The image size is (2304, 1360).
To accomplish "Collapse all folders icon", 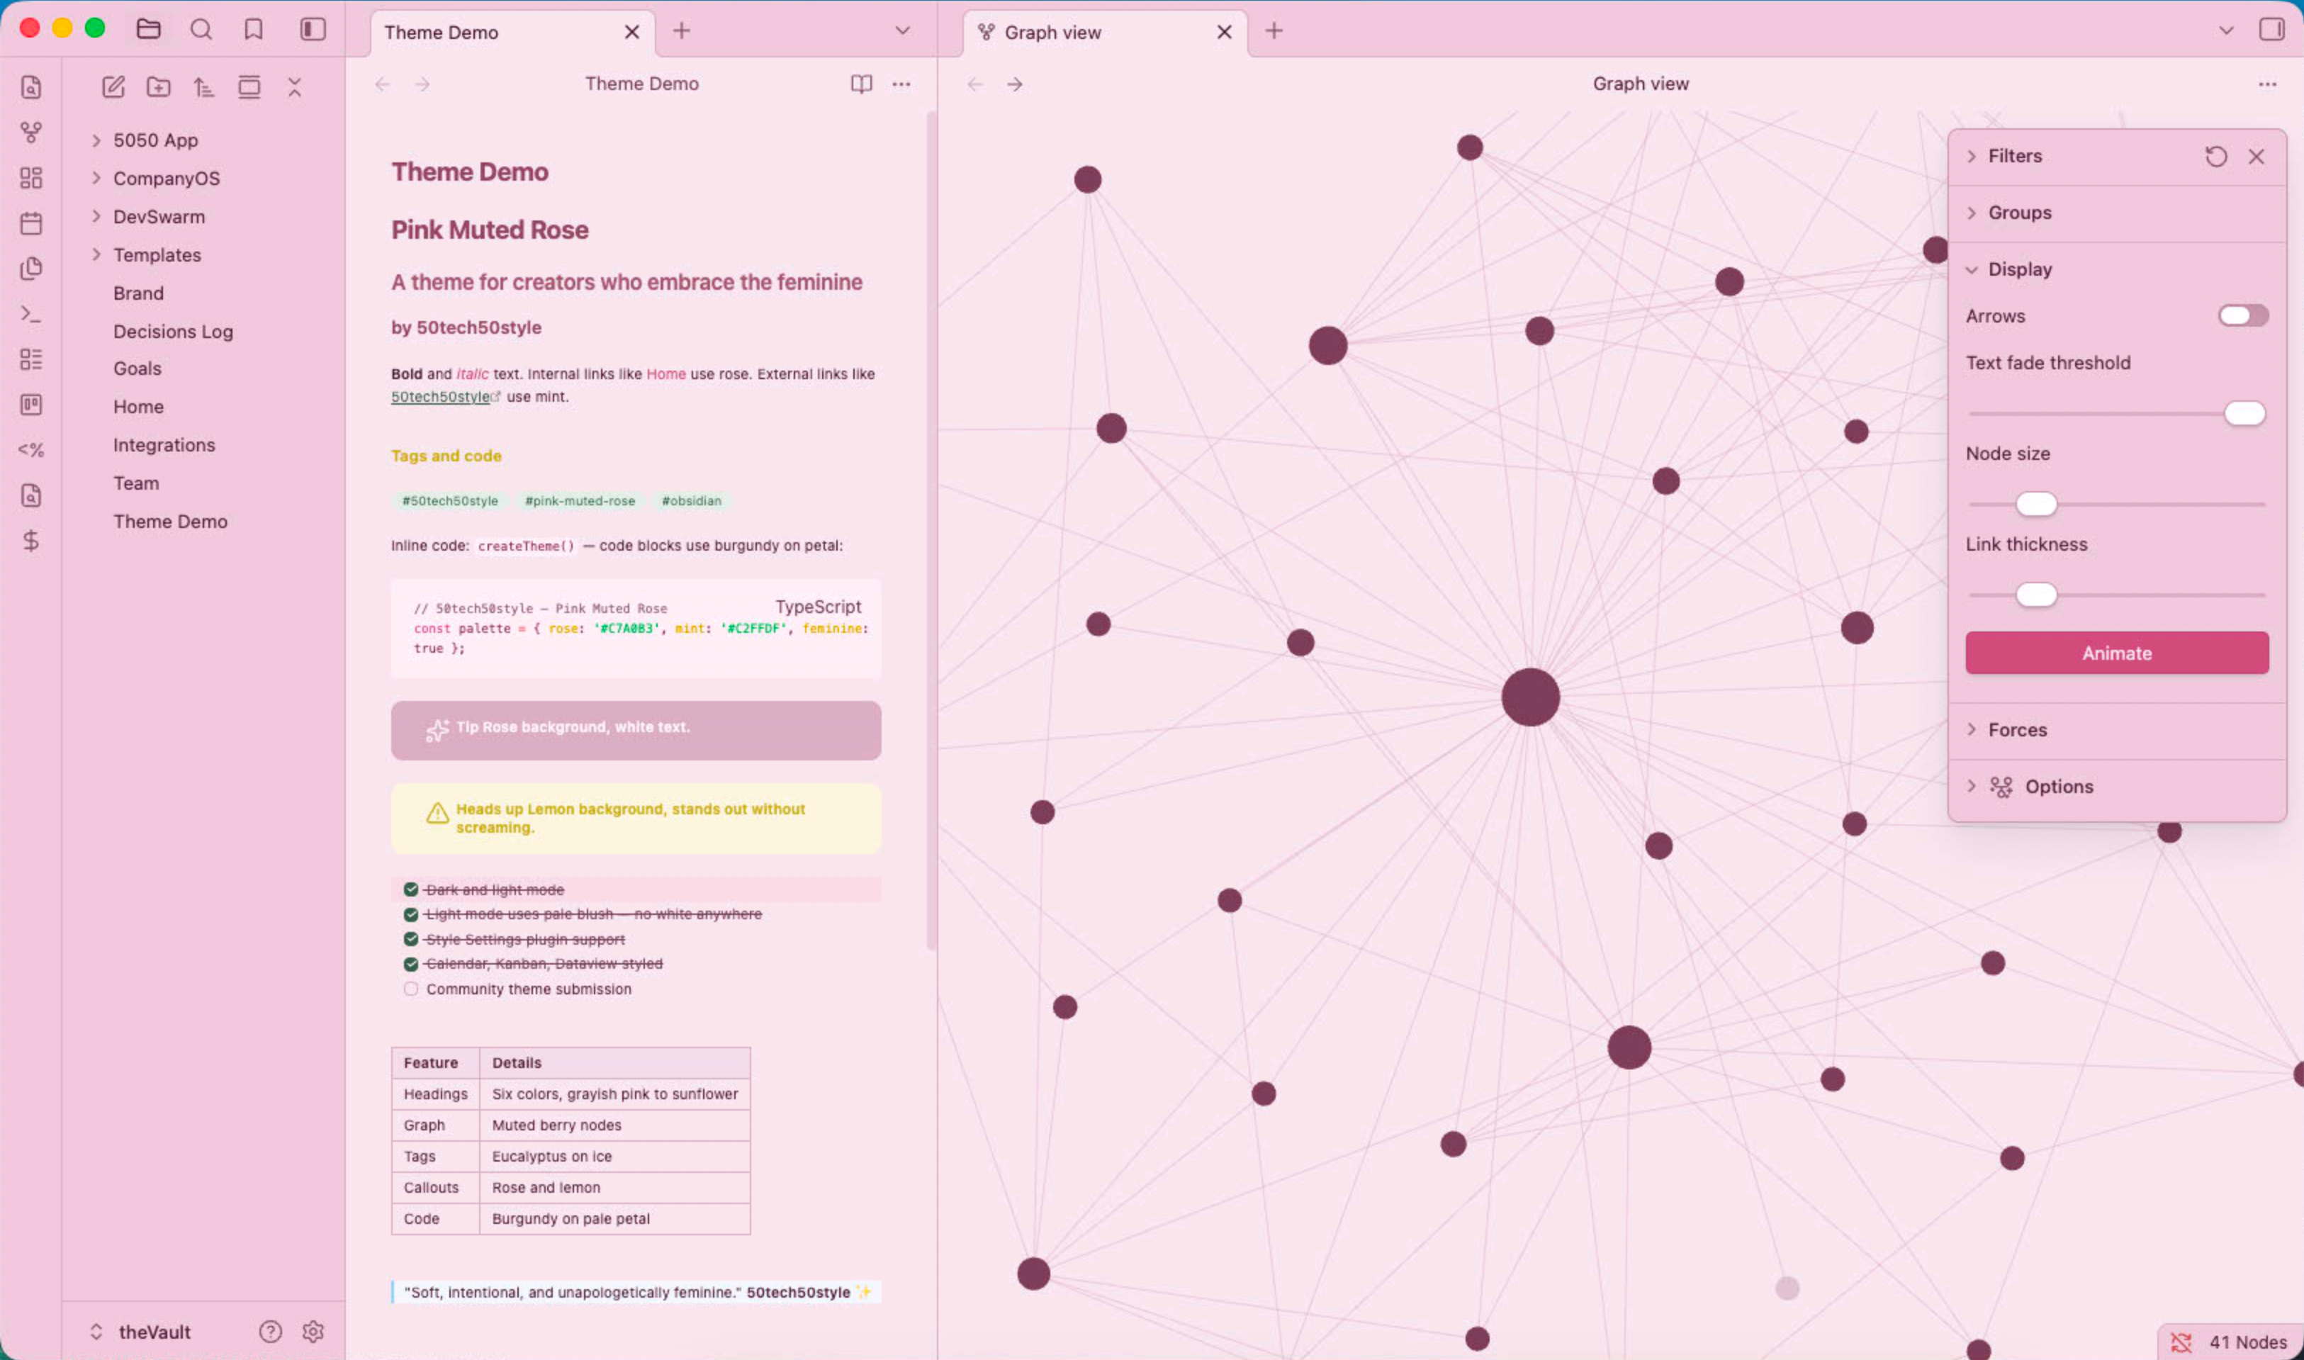I will click(x=294, y=87).
